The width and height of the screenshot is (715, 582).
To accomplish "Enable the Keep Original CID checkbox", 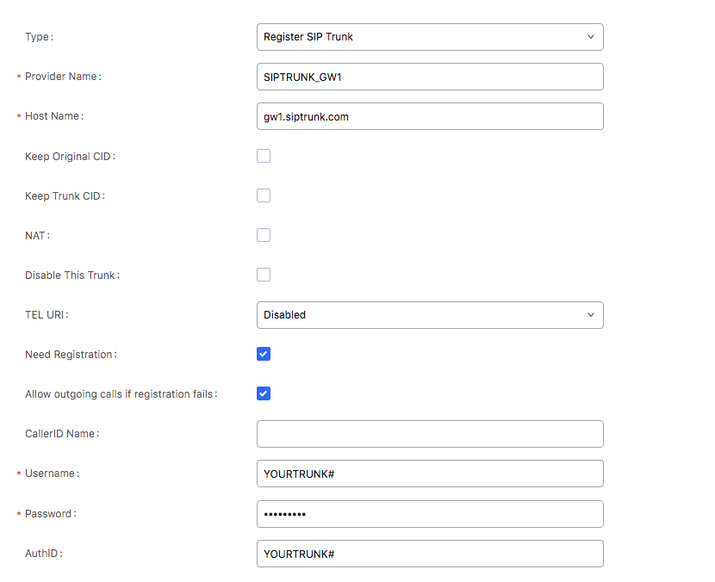I will pos(264,156).
